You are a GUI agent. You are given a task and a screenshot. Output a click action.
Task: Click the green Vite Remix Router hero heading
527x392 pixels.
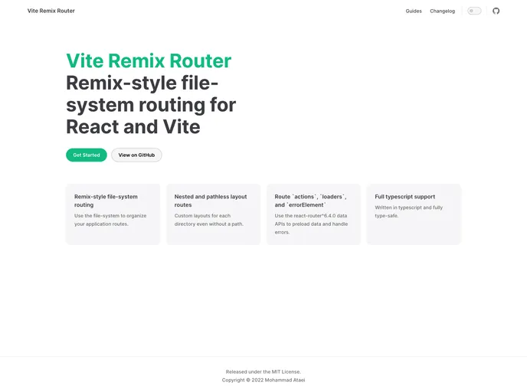coord(149,60)
